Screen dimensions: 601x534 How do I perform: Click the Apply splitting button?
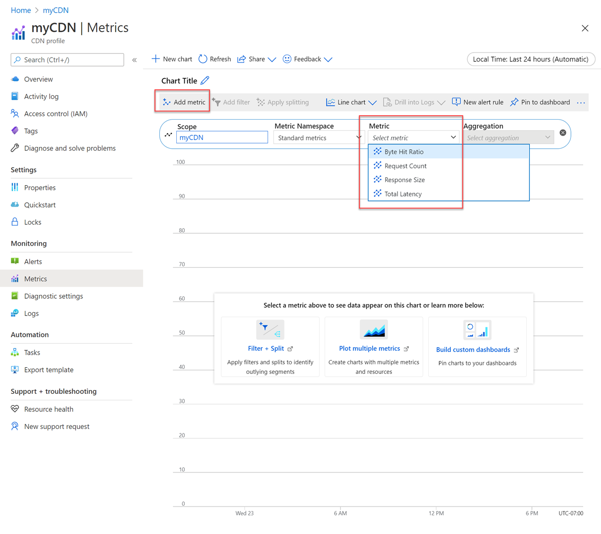click(x=283, y=102)
